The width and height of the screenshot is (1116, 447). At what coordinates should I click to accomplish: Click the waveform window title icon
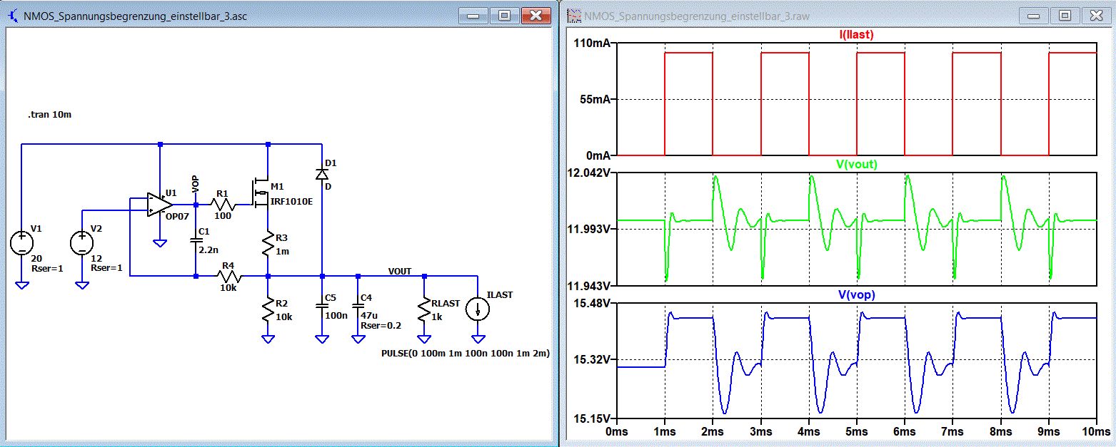click(574, 15)
